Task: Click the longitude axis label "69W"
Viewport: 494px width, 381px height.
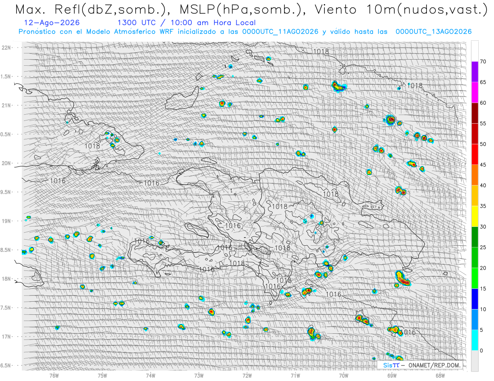Action: pyautogui.click(x=392, y=376)
